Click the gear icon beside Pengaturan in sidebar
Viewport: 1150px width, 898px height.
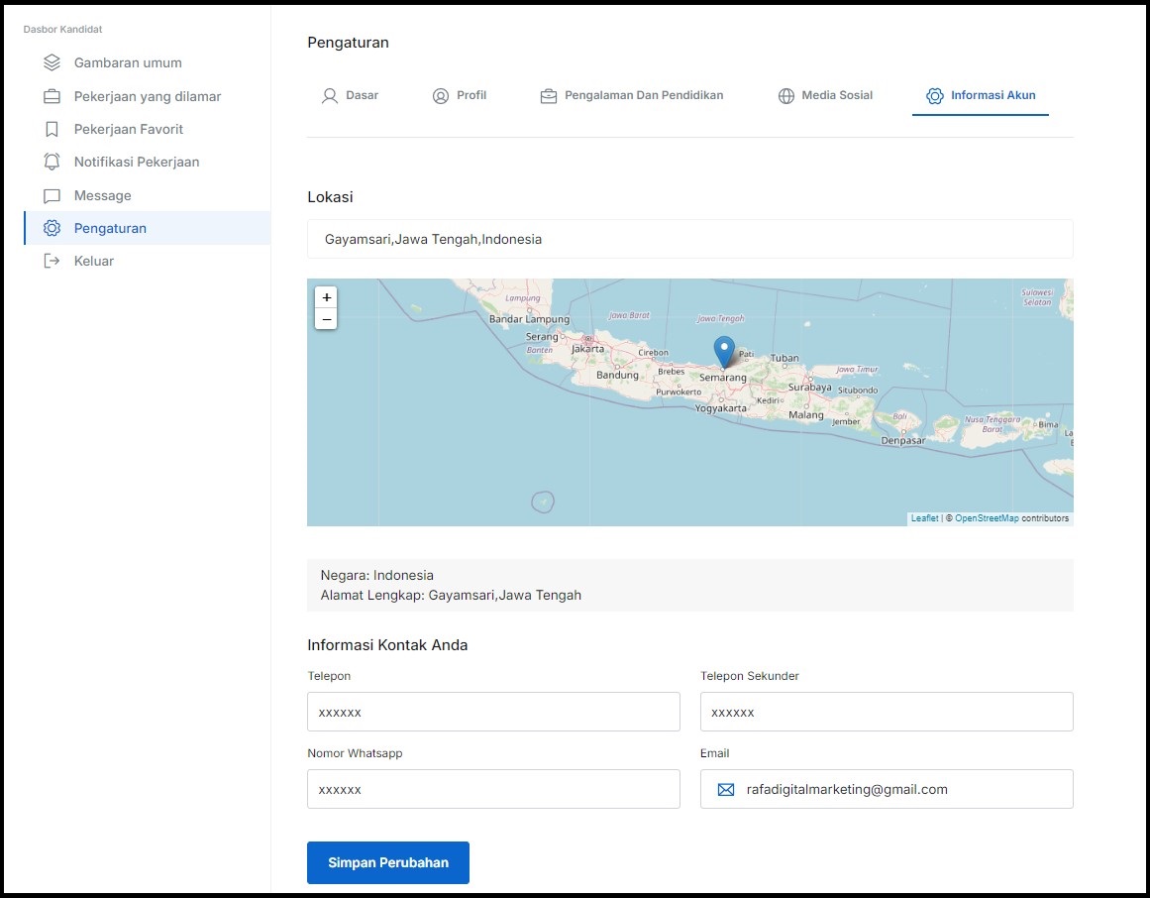pyautogui.click(x=52, y=228)
